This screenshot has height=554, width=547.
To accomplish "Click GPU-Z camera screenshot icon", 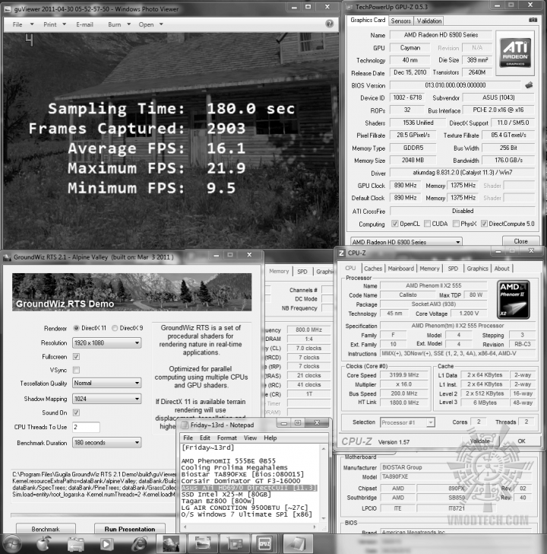I will 533,20.
